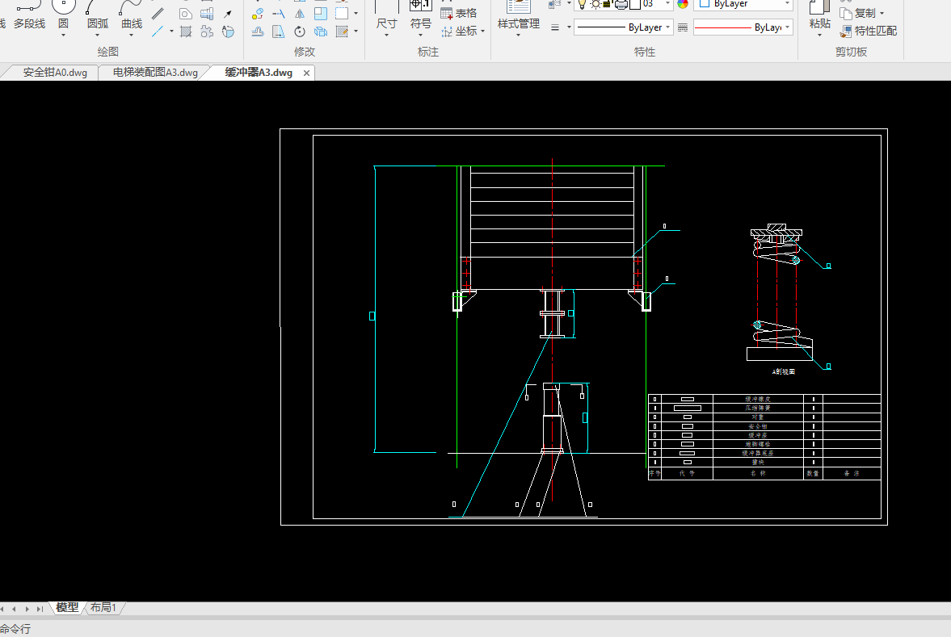Click the Mirror icon in Modify panel
Screen dimensions: 951x637
[300, 14]
